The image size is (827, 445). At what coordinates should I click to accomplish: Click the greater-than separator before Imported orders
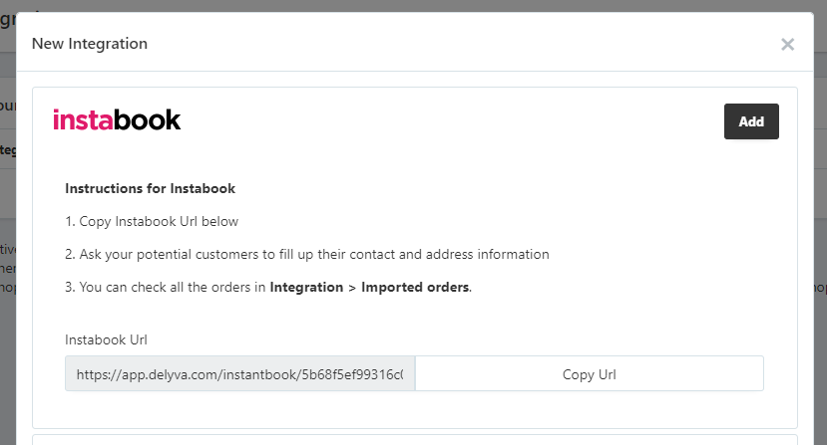click(x=352, y=288)
